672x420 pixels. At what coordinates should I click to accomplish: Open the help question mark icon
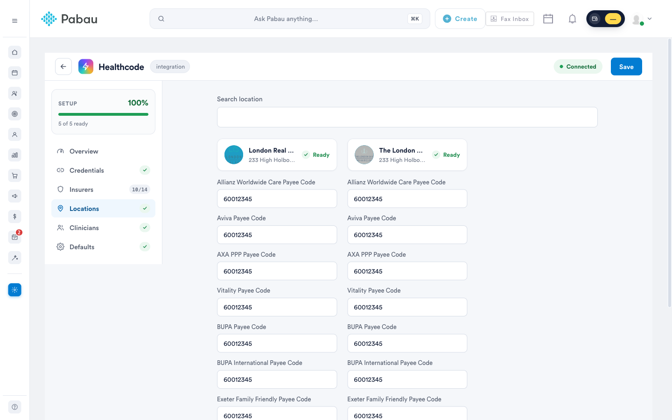coord(14,407)
